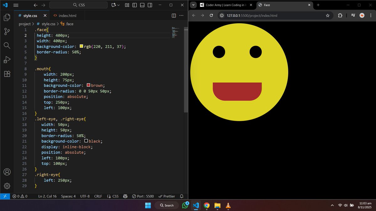Open the Source Control view
The image size is (376, 211).
7,32
